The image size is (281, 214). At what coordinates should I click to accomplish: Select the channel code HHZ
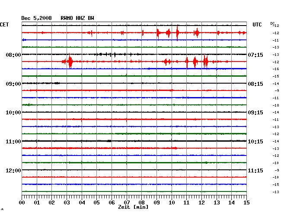coord(80,18)
